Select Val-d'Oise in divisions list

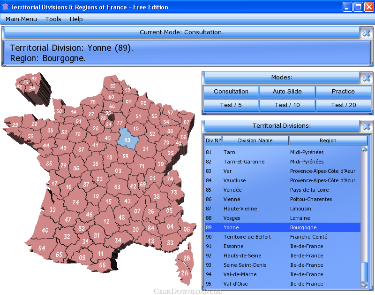point(283,284)
